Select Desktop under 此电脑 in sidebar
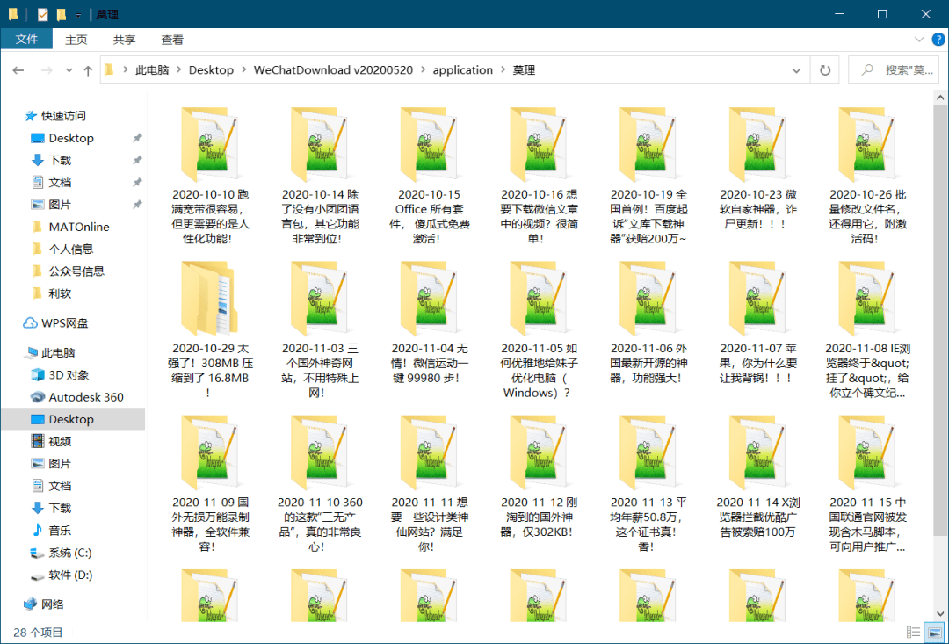The height and width of the screenshot is (644, 949). pos(71,419)
